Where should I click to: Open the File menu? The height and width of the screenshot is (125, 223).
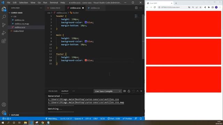pyautogui.click(x=8, y=2)
